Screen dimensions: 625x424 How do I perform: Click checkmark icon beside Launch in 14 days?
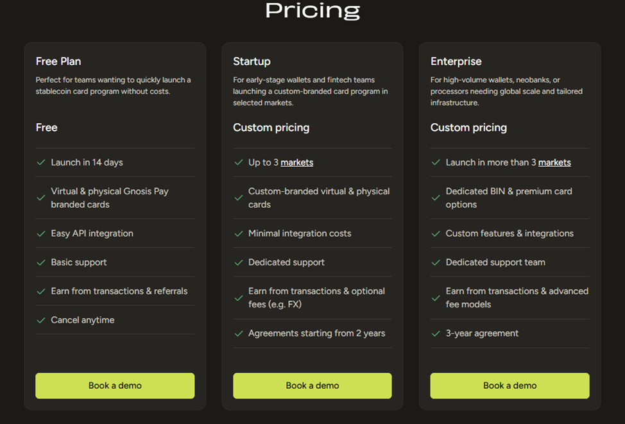(41, 163)
